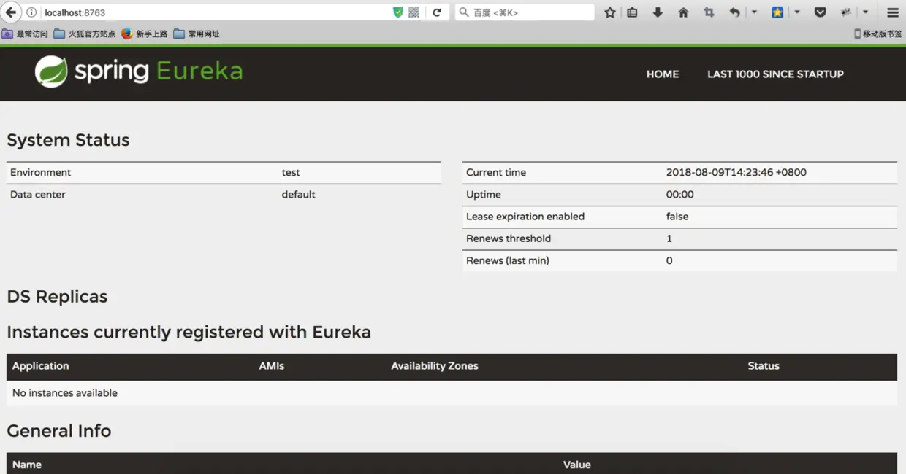Image resolution: width=906 pixels, height=474 pixels.
Task: Expand dropdown arrow beside the undo icon
Action: coord(754,12)
